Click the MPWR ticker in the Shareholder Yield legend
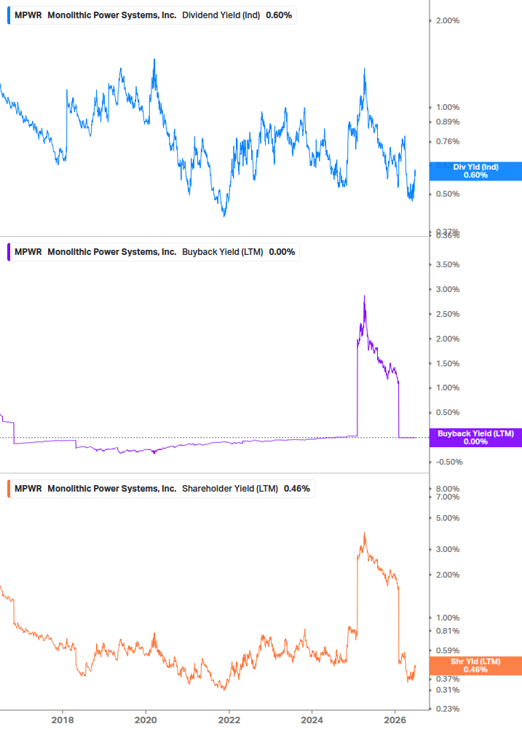The image size is (522, 732). (28, 489)
